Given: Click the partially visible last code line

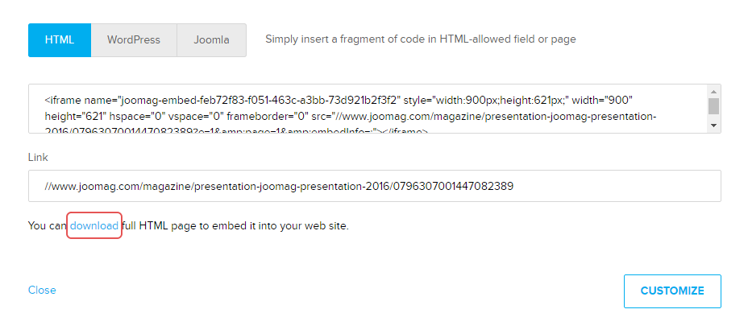Looking at the screenshot, I should tap(242, 130).
